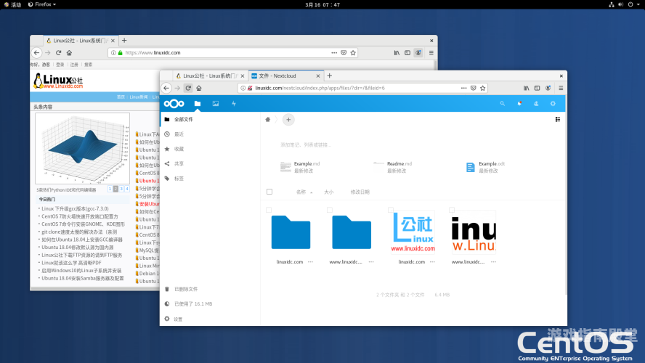Reload page in Nextcloud Firefox window

(x=188, y=88)
